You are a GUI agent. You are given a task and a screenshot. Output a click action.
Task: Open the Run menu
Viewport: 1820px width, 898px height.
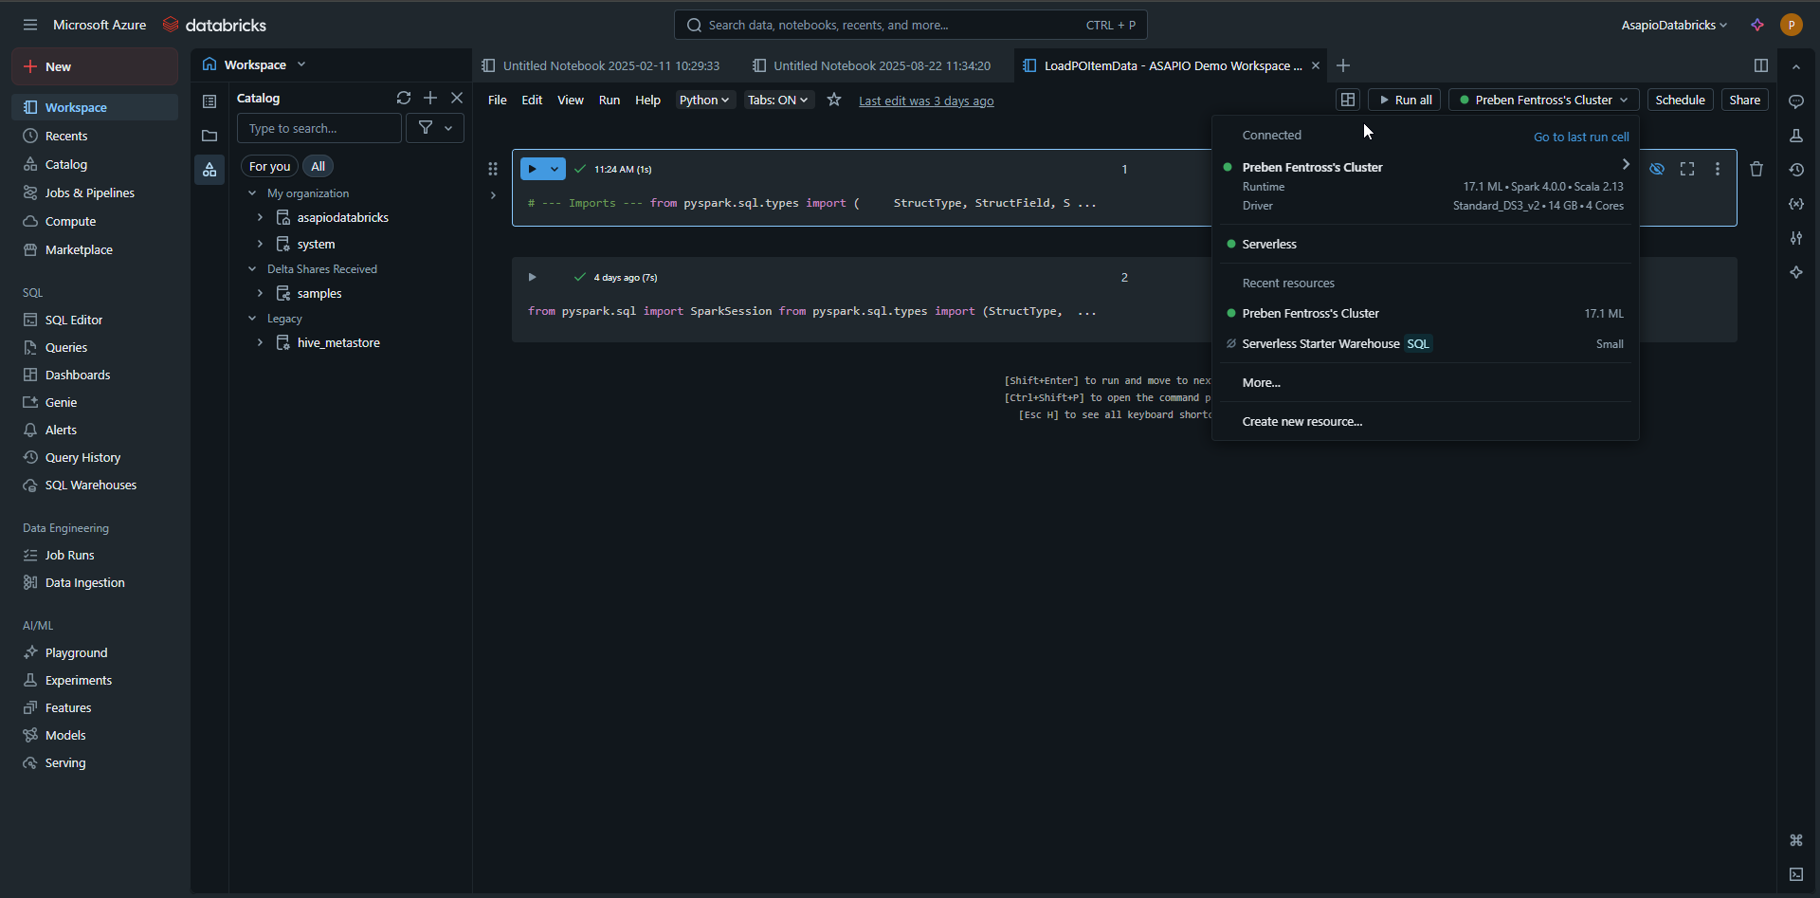609,100
